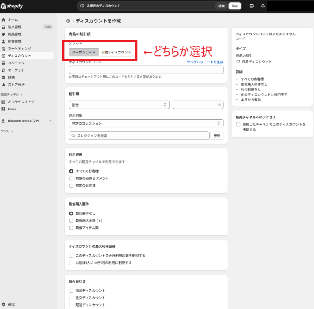Check the 配送ディスカウント combination checkbox
This screenshot has width=314, height=309.
[x=71, y=305]
